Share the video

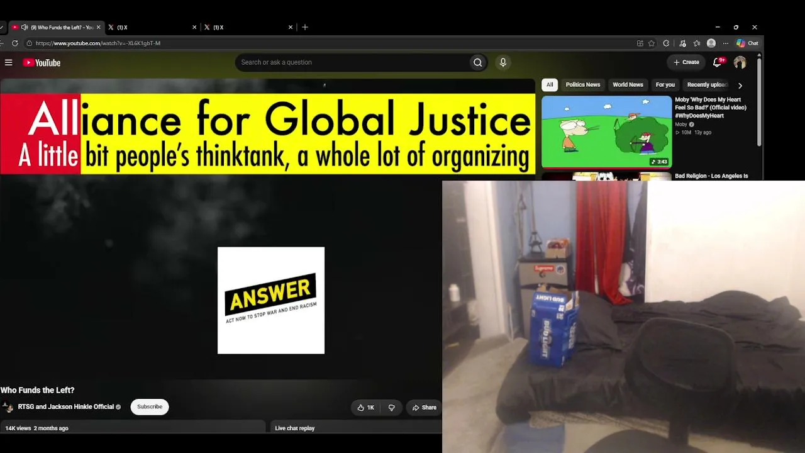(425, 408)
